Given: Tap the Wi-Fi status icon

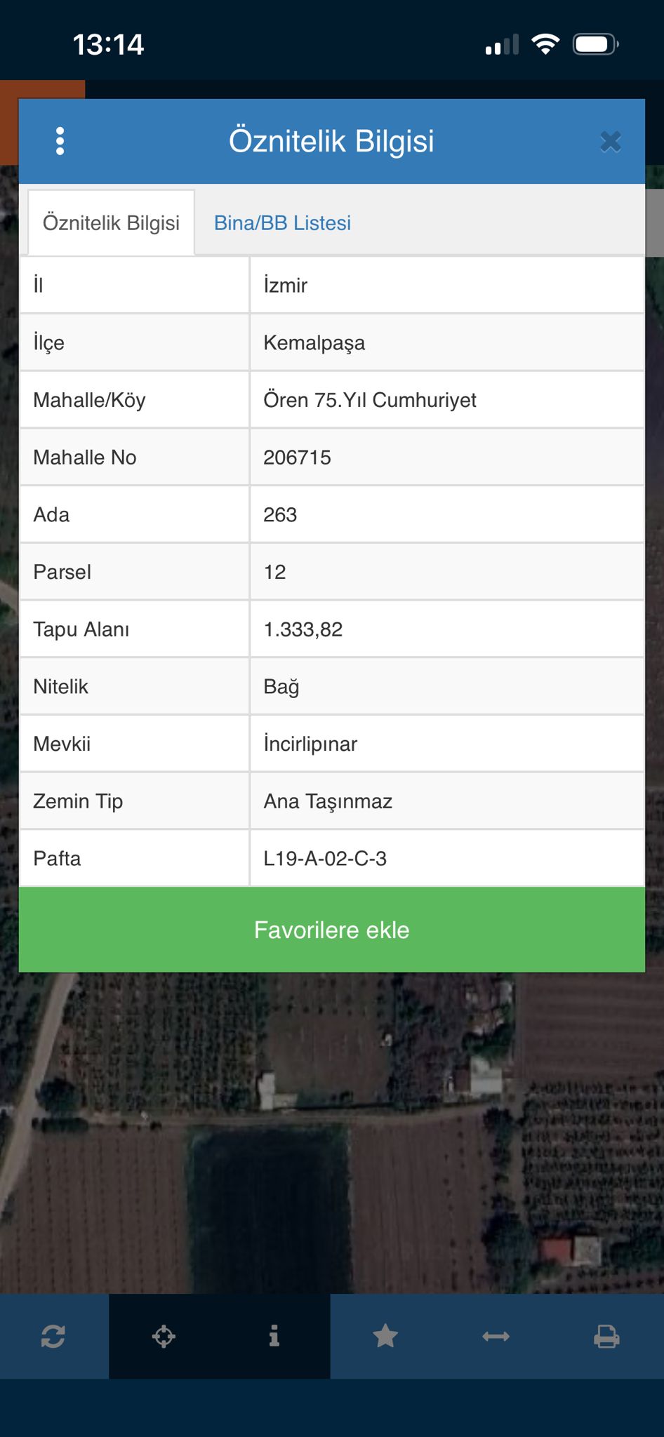Looking at the screenshot, I should click(x=545, y=44).
